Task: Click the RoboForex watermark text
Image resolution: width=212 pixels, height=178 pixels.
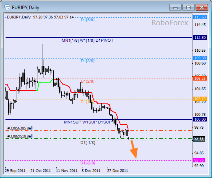Action: coord(170,23)
